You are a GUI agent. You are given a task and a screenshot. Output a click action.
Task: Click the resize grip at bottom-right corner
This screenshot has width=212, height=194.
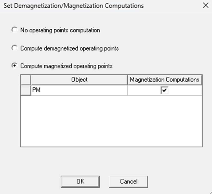[210, 192]
